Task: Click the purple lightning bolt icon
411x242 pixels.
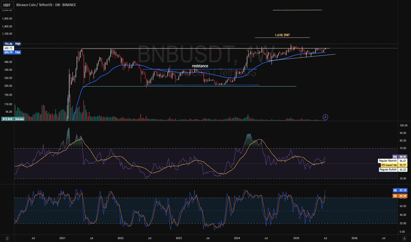Action: (325, 117)
